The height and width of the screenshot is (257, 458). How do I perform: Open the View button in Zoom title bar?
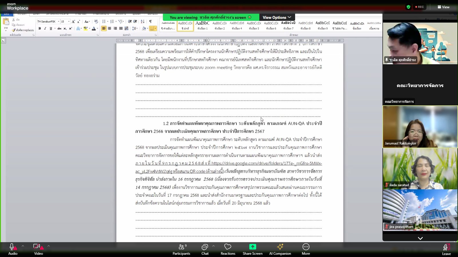(x=443, y=7)
